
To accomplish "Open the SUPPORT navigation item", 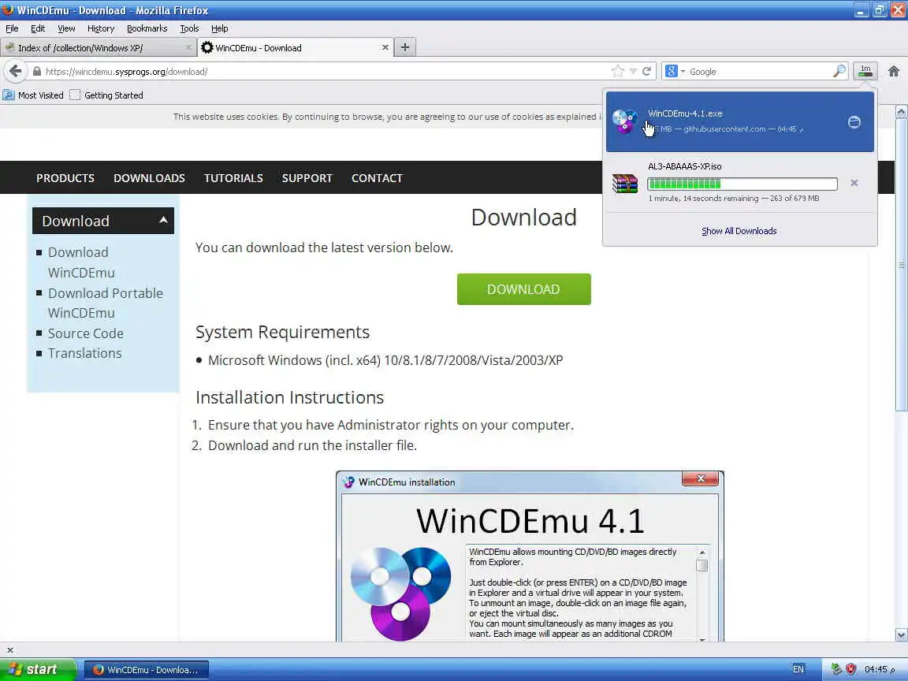I will (x=307, y=178).
